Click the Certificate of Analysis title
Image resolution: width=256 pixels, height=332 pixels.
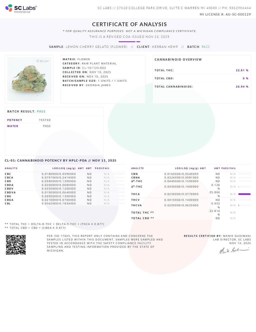click(129, 24)
